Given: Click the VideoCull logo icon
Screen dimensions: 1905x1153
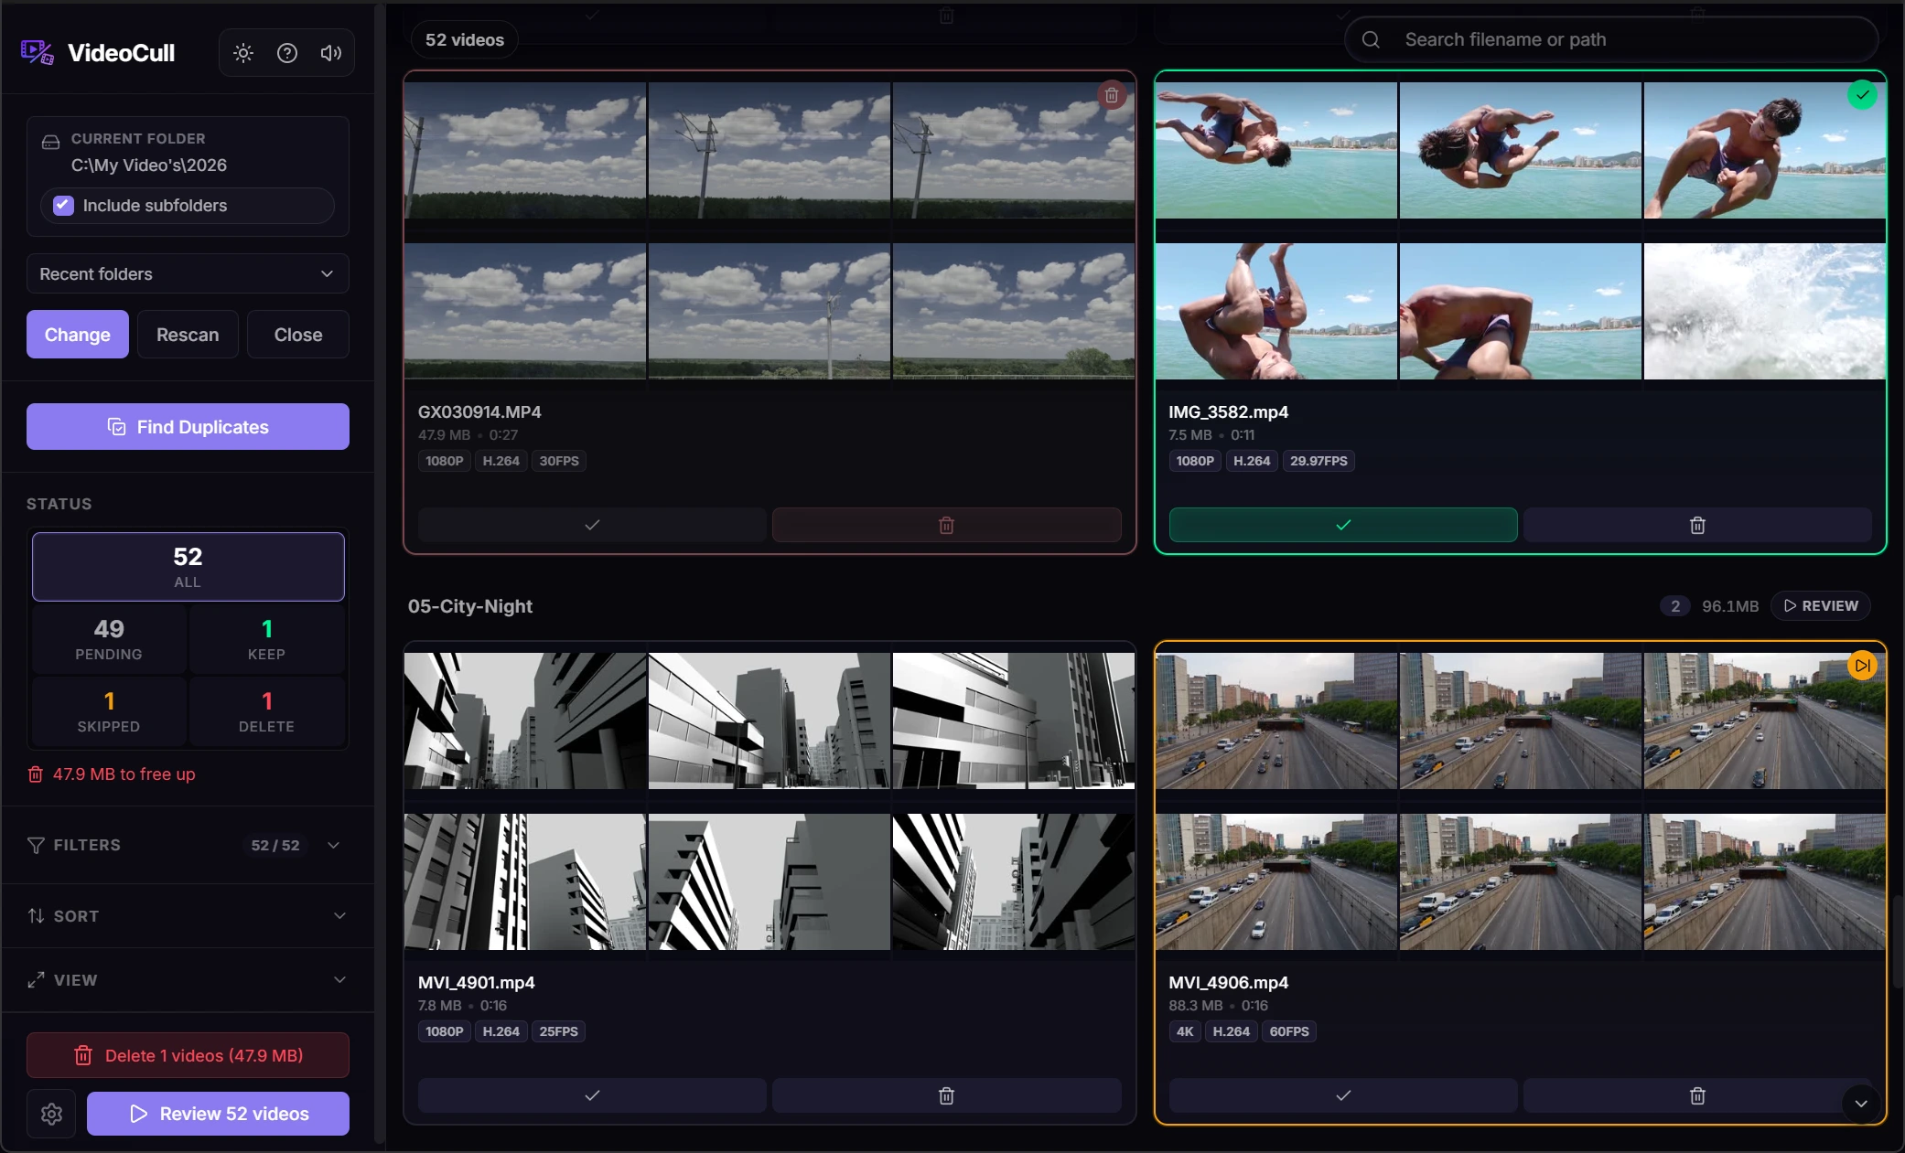Looking at the screenshot, I should (38, 52).
